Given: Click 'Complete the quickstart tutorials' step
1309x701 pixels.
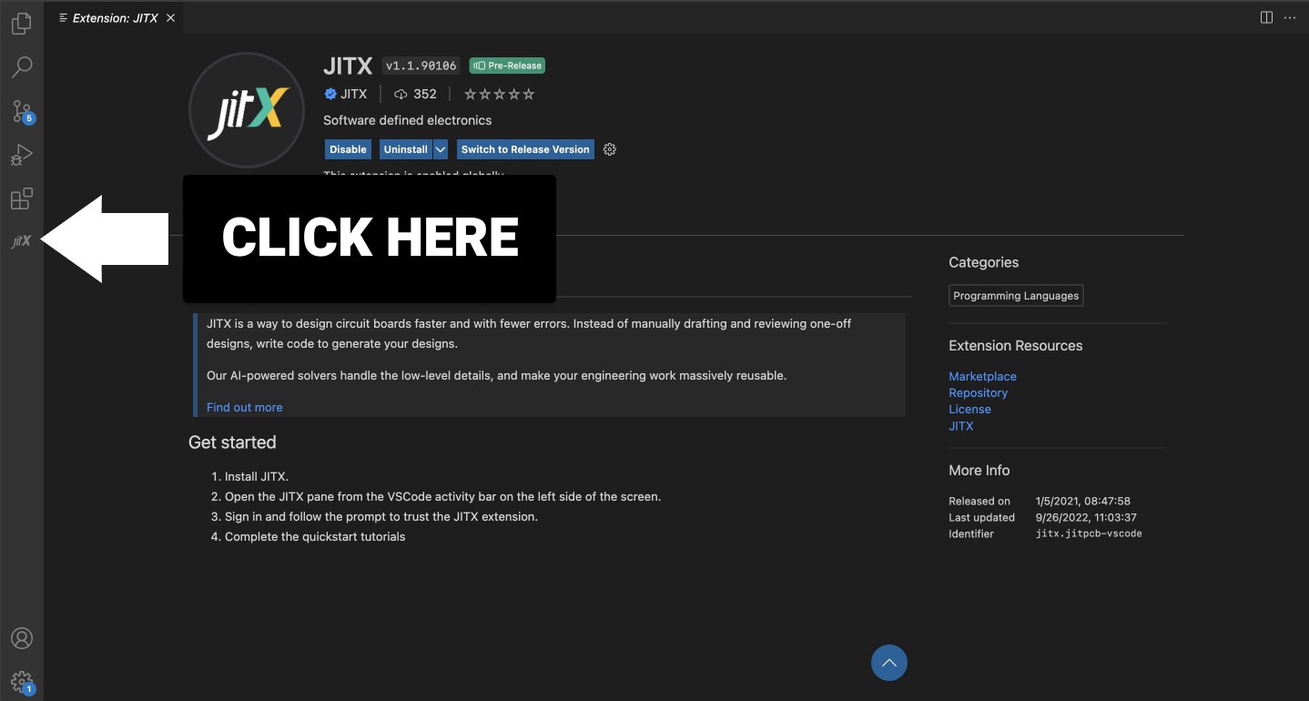Looking at the screenshot, I should [315, 536].
